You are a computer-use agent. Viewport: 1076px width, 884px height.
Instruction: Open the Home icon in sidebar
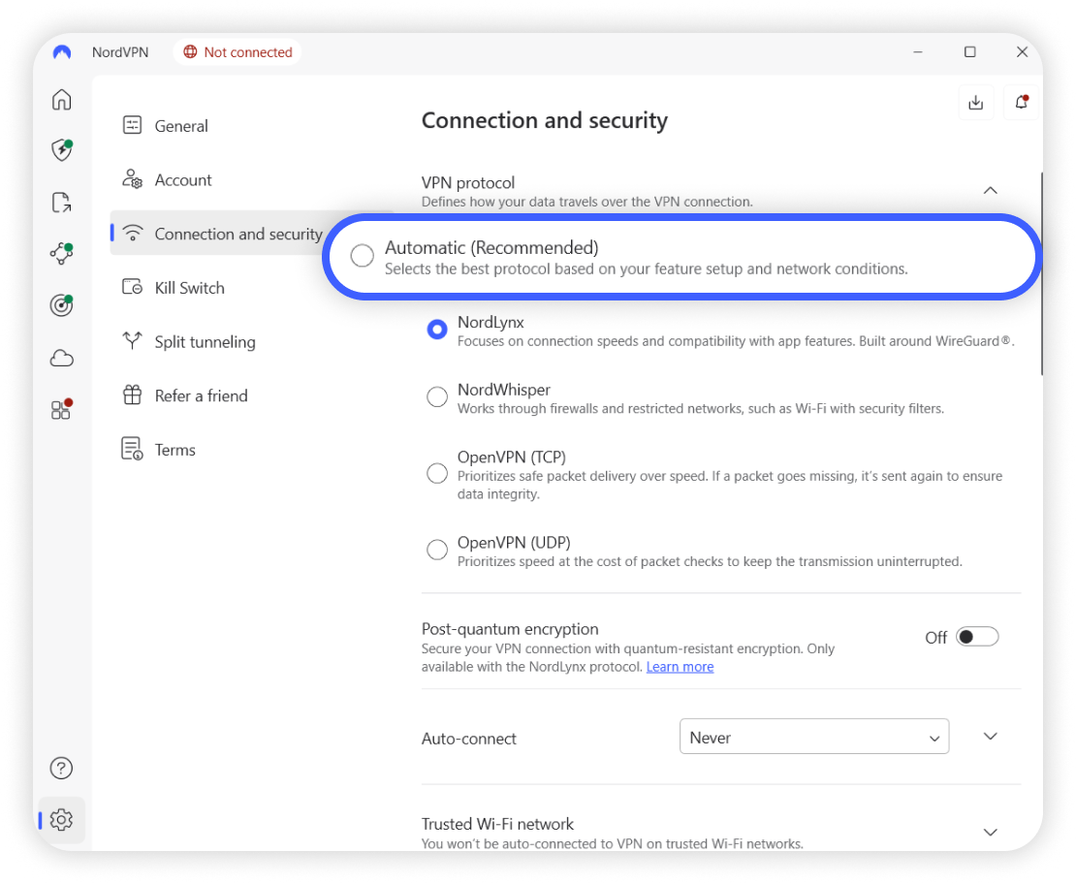pos(61,100)
